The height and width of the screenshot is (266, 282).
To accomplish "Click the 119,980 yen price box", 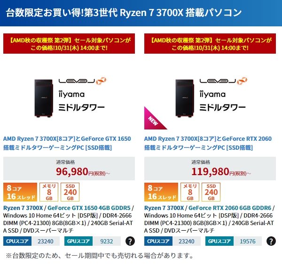I will (x=210, y=169).
